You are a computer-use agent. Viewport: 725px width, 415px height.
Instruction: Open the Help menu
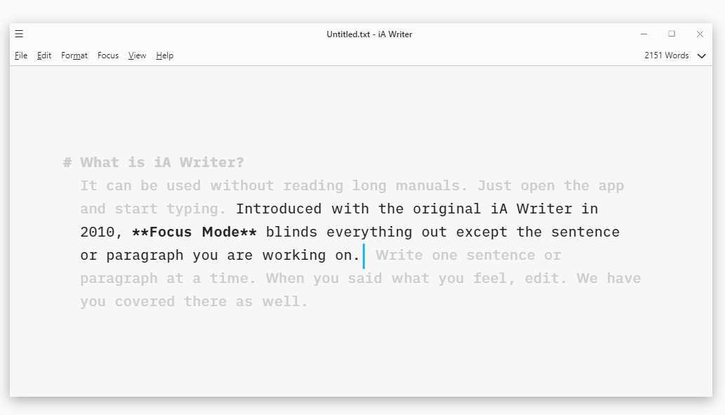tap(164, 55)
